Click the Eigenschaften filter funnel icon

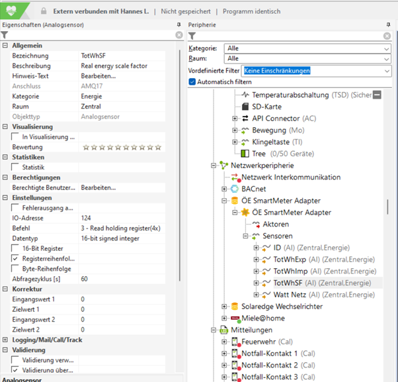tap(5, 35)
